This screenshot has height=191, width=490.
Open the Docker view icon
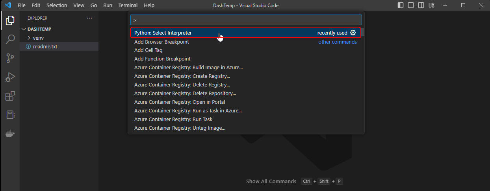pos(10,134)
